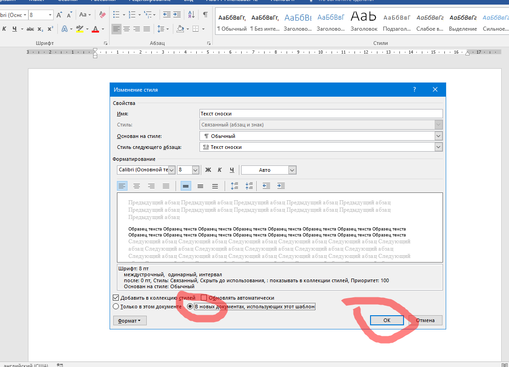Expand 'Основан на стиле' dropdown
509x367 pixels.
coord(438,136)
